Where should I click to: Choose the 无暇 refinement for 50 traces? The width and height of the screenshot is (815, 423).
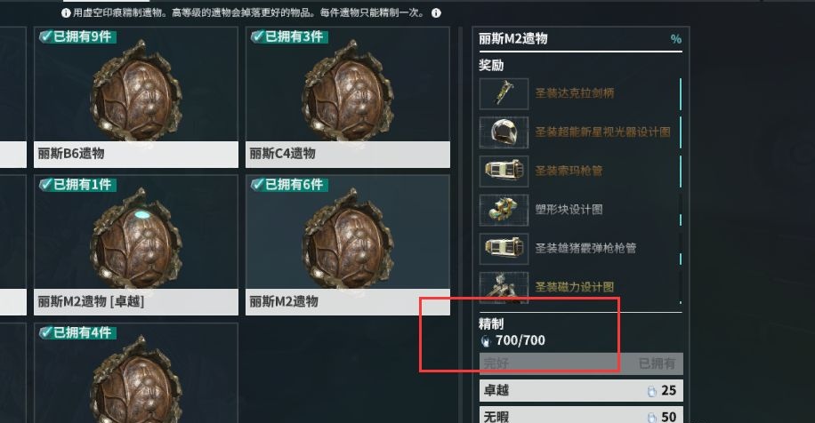coord(581,415)
